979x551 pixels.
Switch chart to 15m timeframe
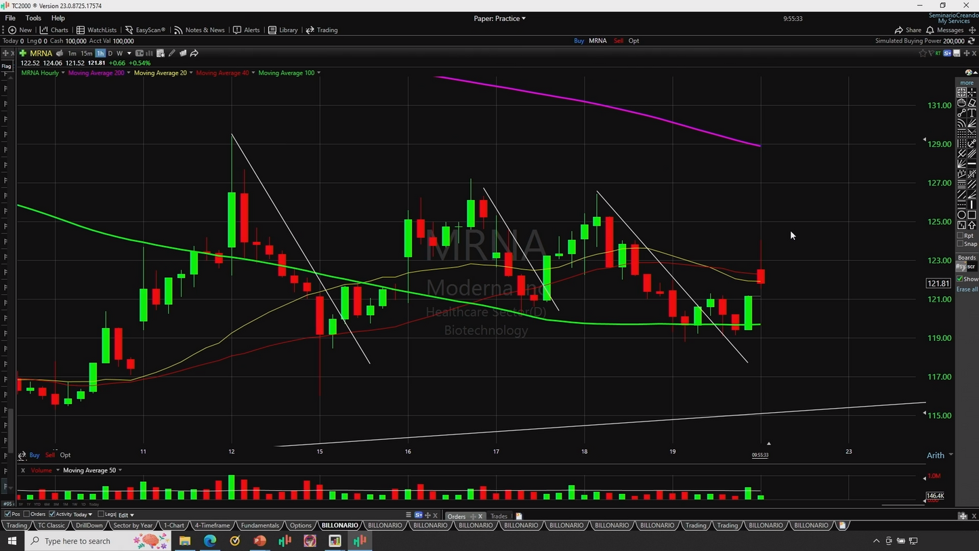coord(86,53)
